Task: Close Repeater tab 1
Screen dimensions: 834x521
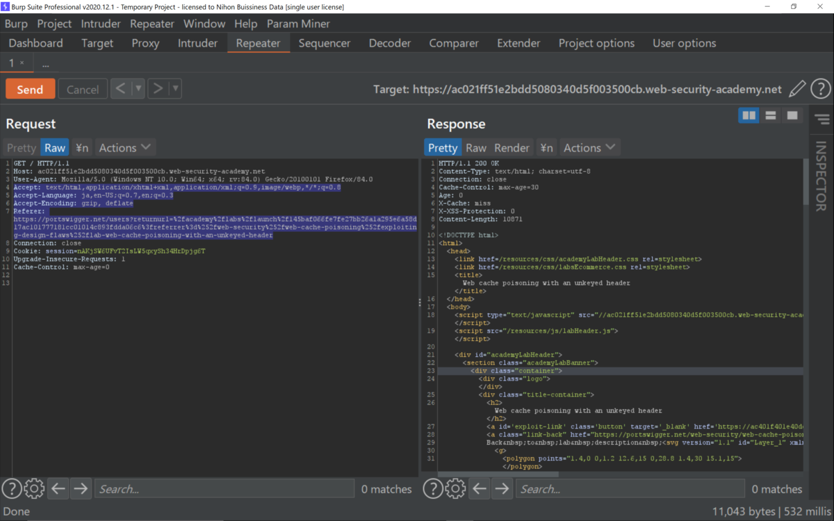Action: click(22, 63)
